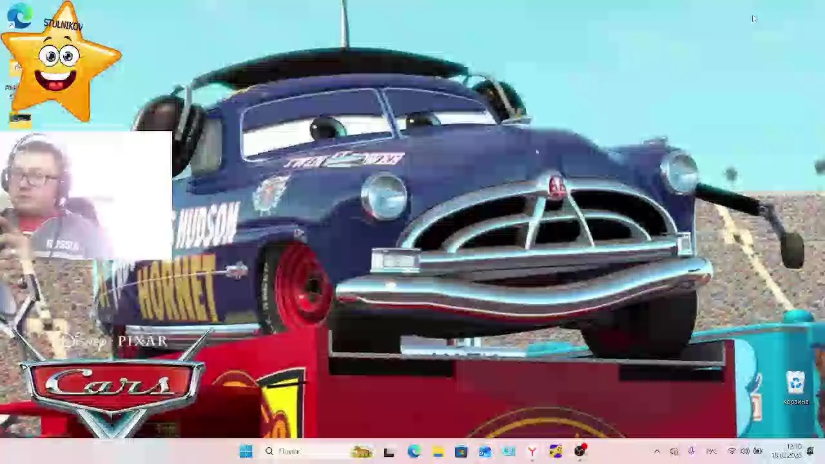Open the yellow and purple taskbar app
This screenshot has width=825, height=464.
pos(556,452)
